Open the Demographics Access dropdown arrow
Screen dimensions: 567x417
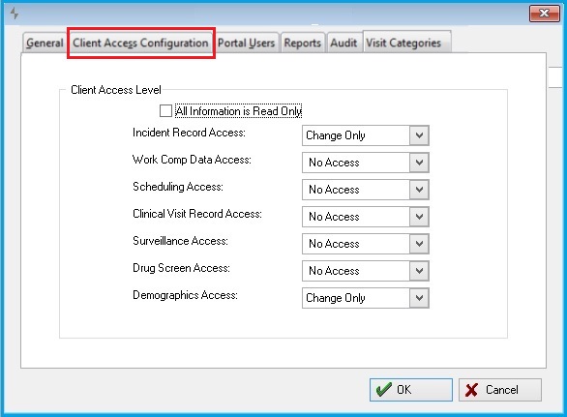[419, 298]
